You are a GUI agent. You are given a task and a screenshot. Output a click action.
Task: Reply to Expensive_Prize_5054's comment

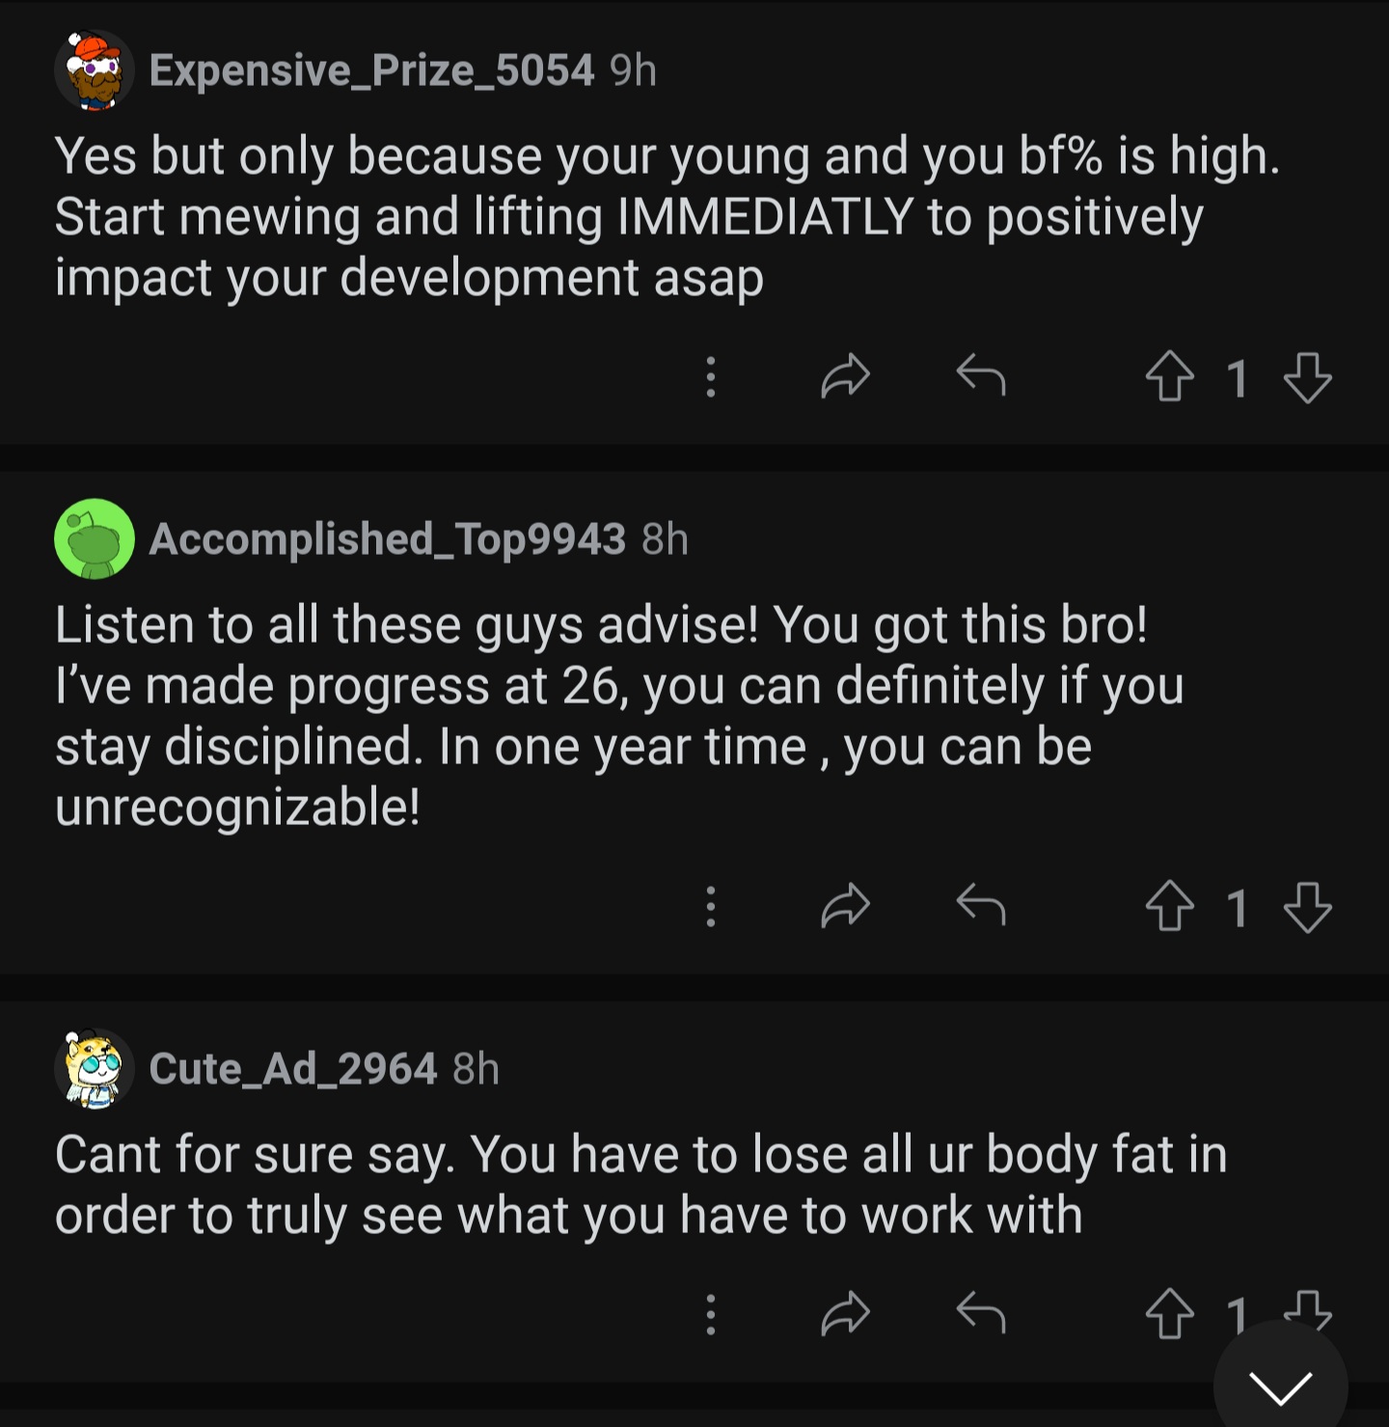981,374
